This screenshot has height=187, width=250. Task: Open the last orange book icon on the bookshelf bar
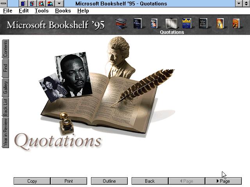click(x=236, y=23)
